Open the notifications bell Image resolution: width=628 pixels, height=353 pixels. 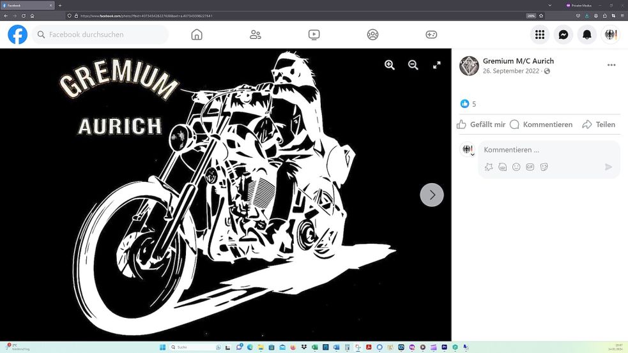pos(586,35)
